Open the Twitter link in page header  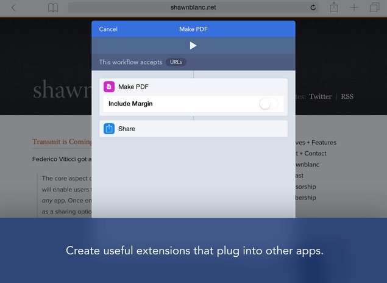(x=320, y=96)
